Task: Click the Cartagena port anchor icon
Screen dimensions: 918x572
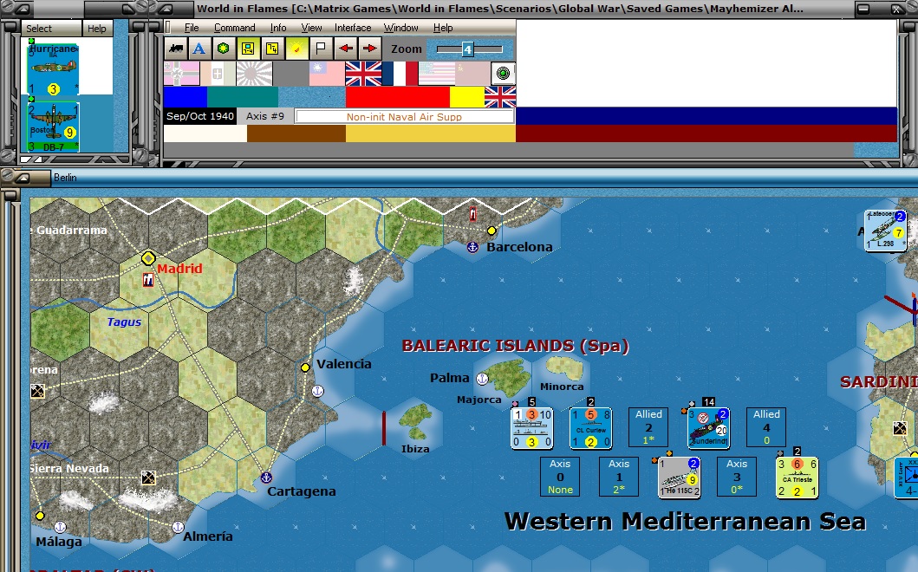Action: tap(266, 478)
